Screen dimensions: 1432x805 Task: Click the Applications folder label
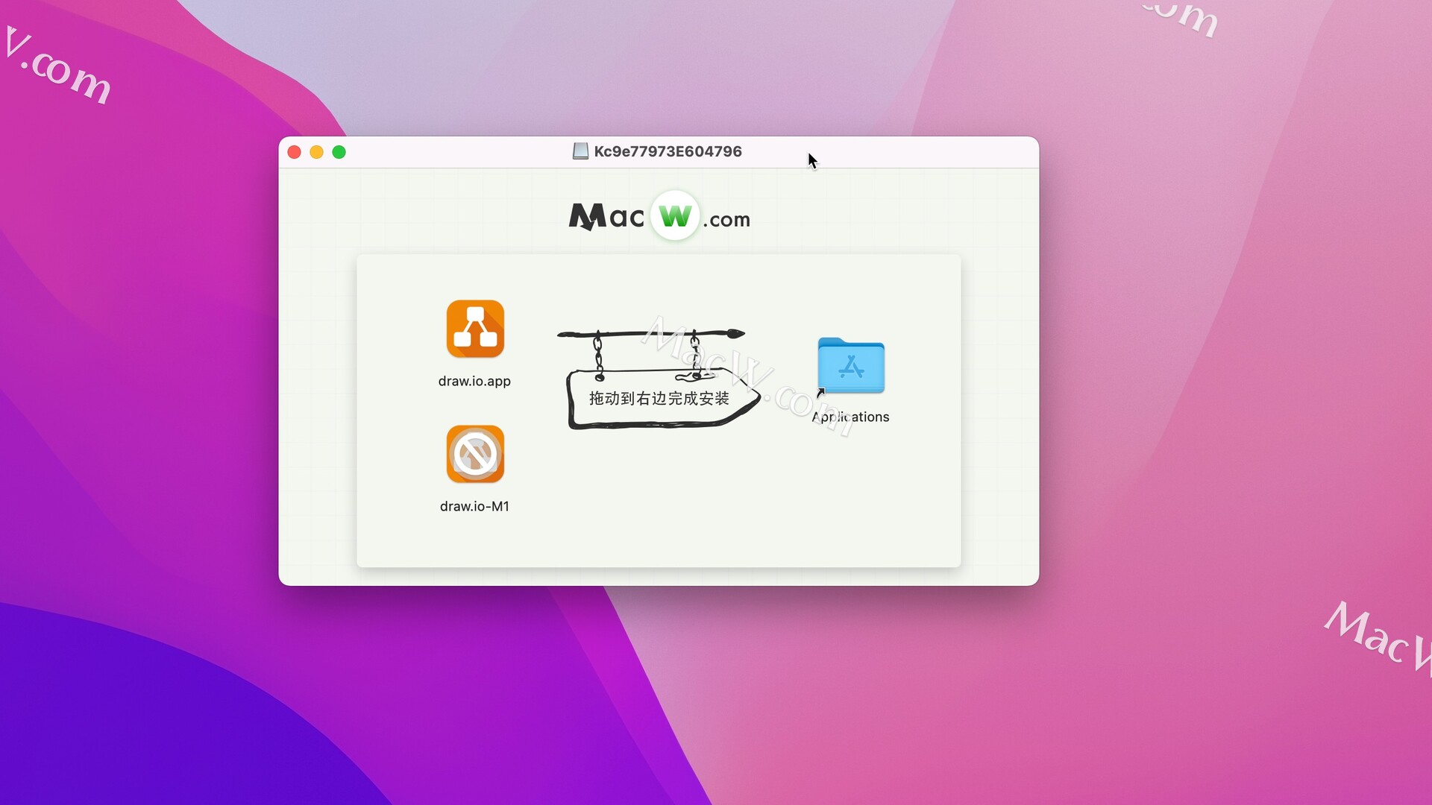click(850, 417)
